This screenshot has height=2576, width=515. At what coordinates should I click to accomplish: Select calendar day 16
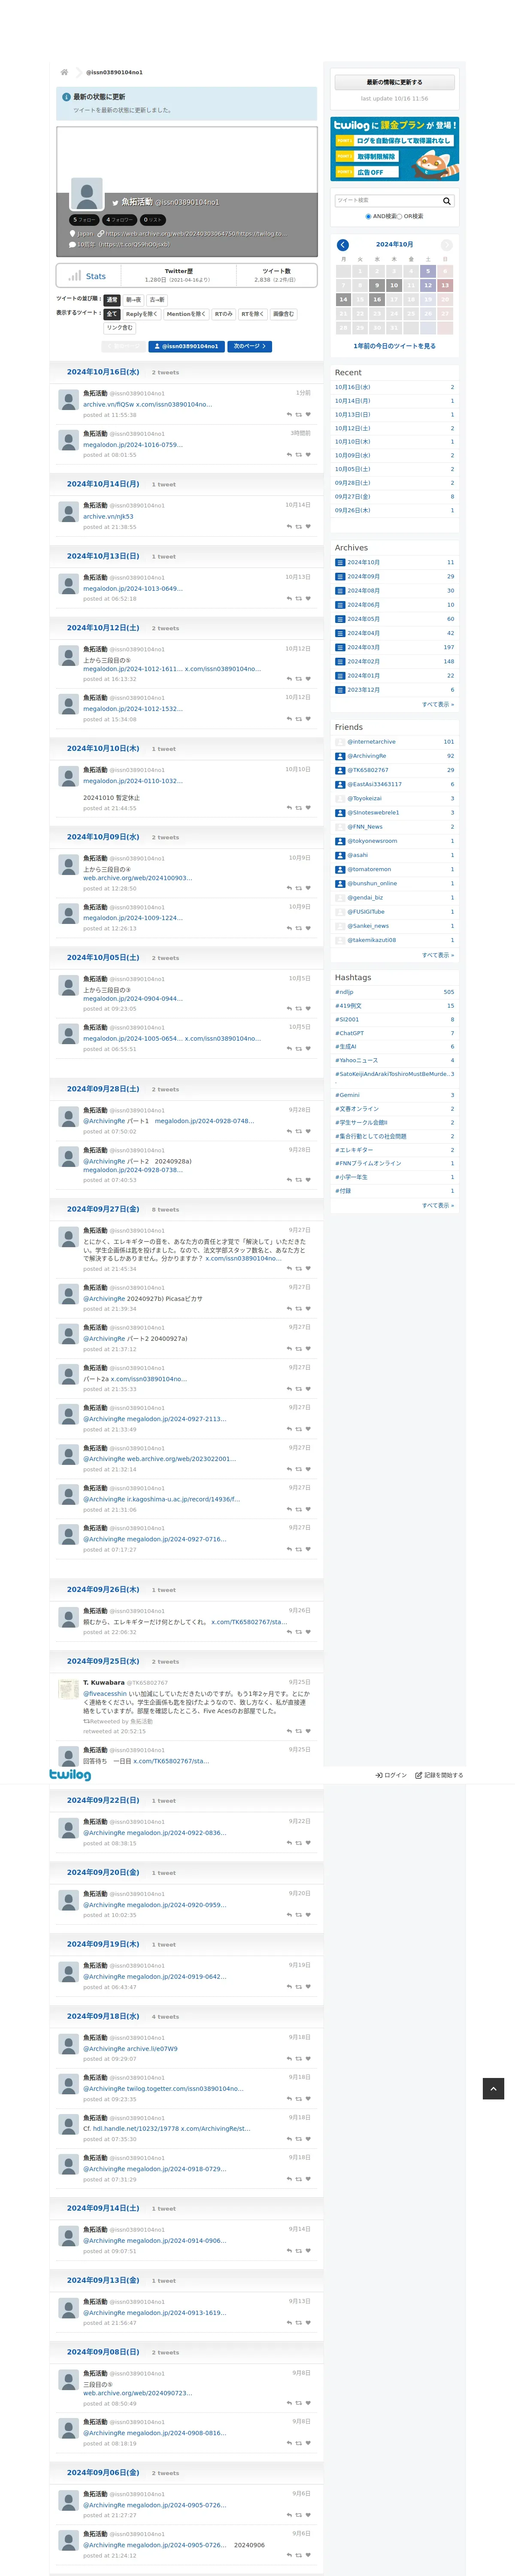(377, 300)
